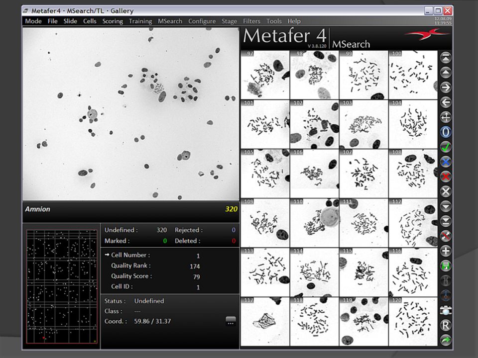Click the green curved arrow icon
The height and width of the screenshot is (358, 478).
pyautogui.click(x=445, y=340)
